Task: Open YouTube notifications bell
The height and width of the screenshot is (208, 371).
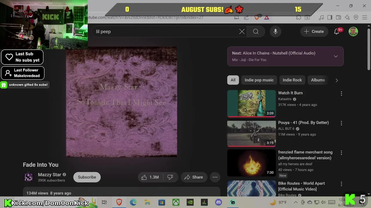Action: coord(337,31)
